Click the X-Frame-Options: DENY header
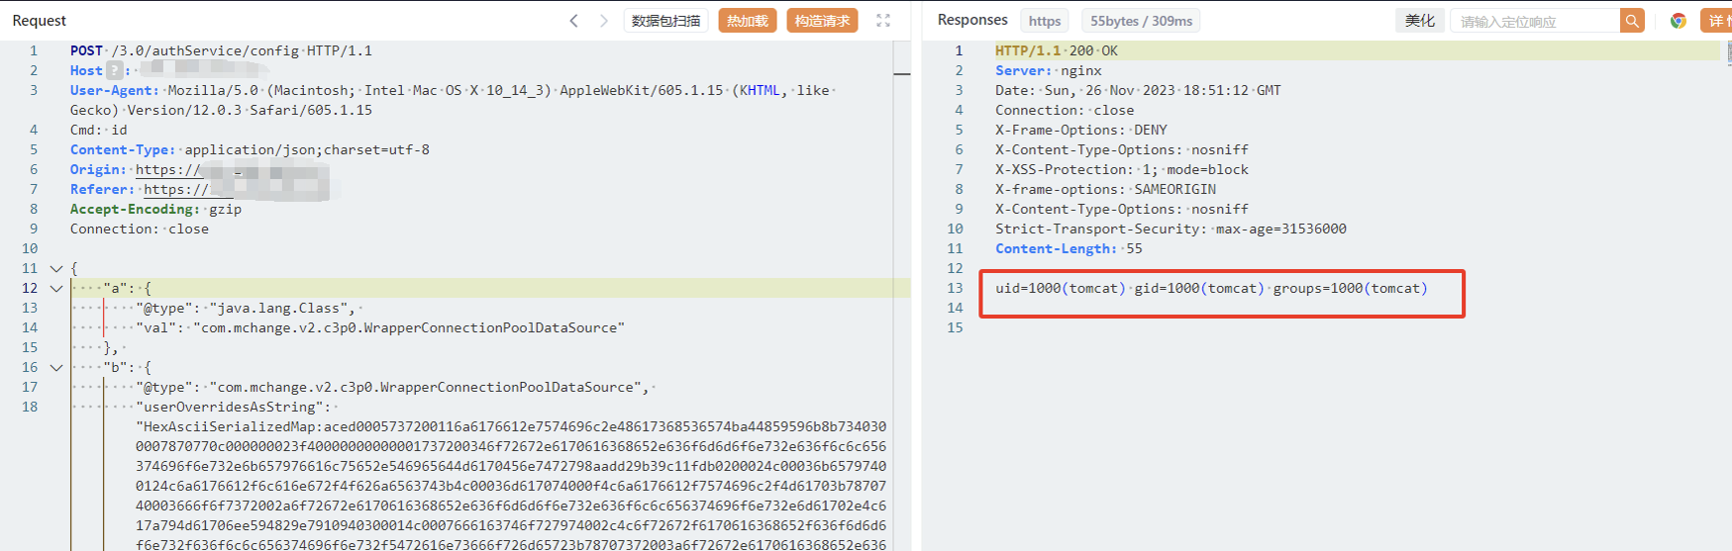 (1081, 130)
